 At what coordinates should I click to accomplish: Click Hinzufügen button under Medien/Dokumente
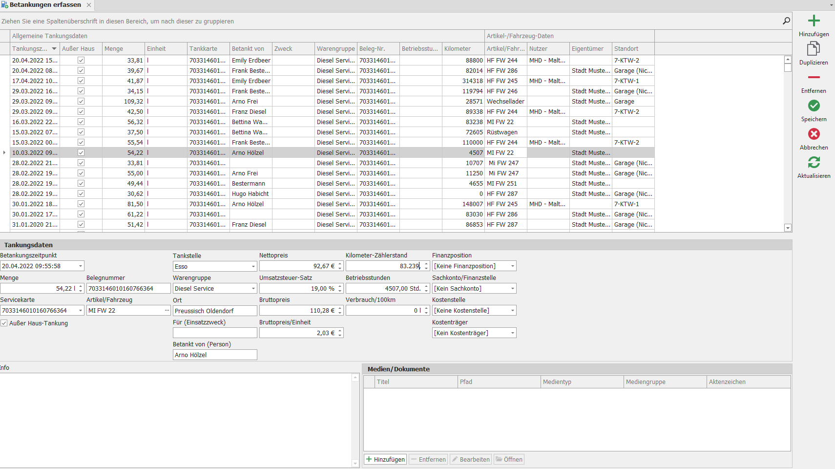click(385, 460)
